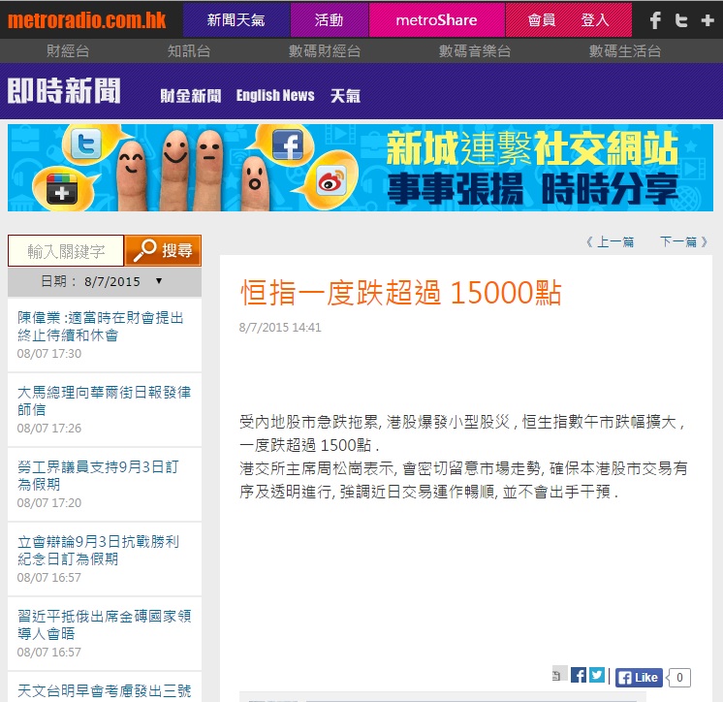Click 登入 to log in
The image size is (723, 702).
[x=595, y=19]
